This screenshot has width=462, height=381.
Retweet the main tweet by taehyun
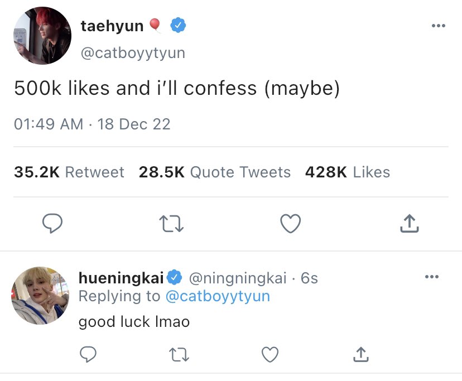[x=171, y=224]
